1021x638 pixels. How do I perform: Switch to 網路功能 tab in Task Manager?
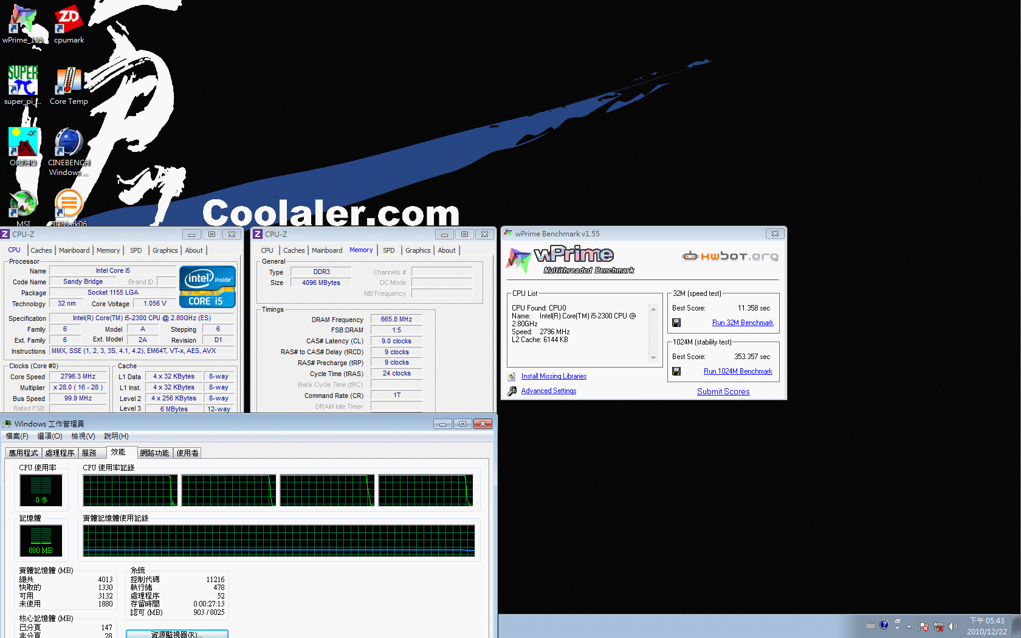coord(154,453)
